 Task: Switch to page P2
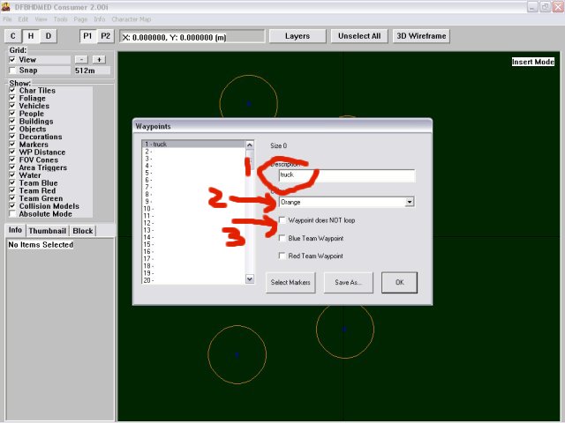[105, 36]
